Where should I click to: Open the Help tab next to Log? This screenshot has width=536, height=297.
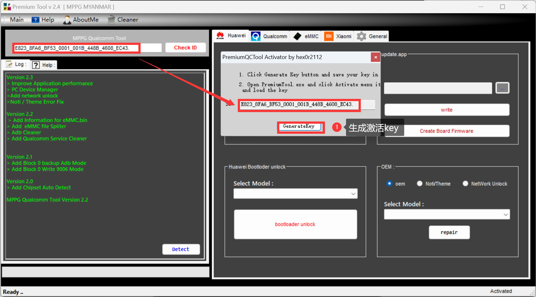click(44, 65)
